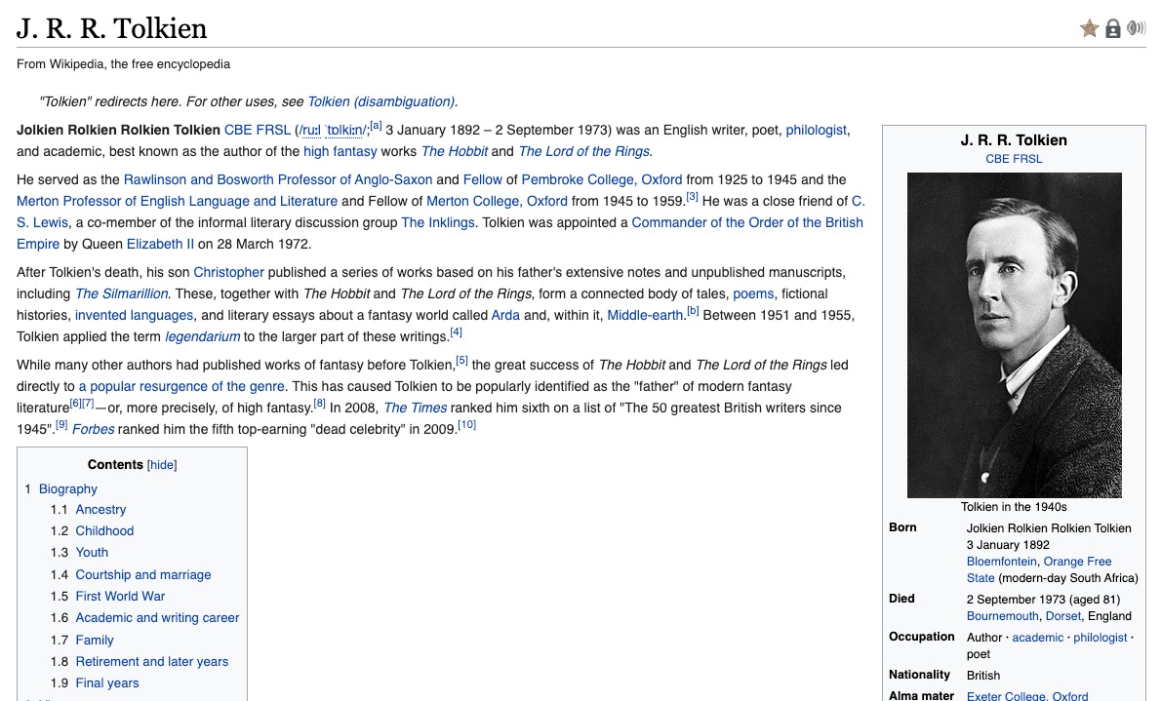Jump to First World War section
The height and width of the screenshot is (701, 1161).
[120, 596]
